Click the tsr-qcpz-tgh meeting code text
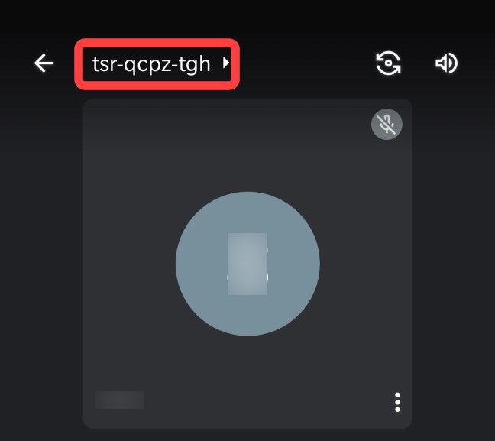The width and height of the screenshot is (495, 441). coord(151,65)
